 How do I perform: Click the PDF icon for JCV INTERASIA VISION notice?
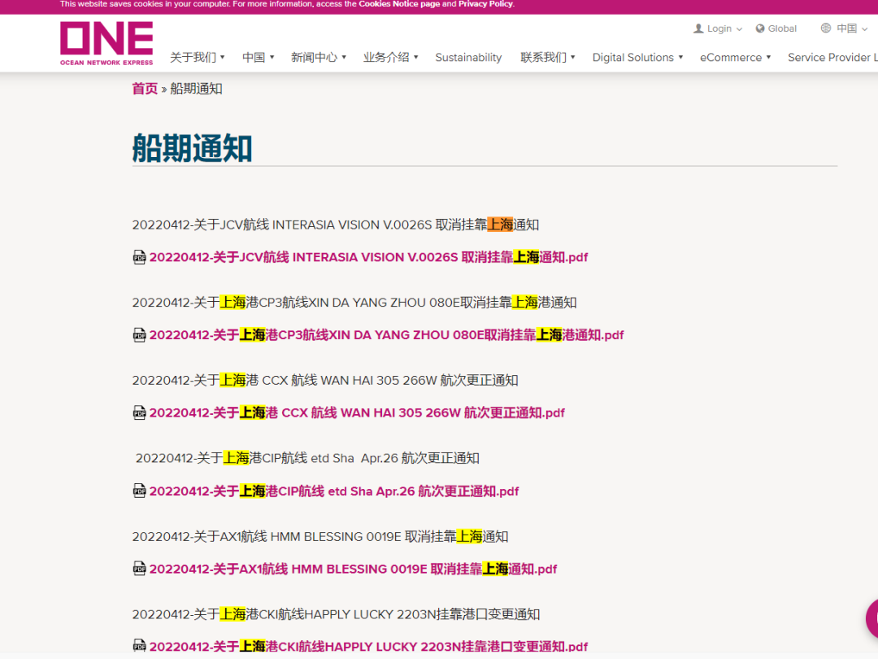pyautogui.click(x=139, y=257)
